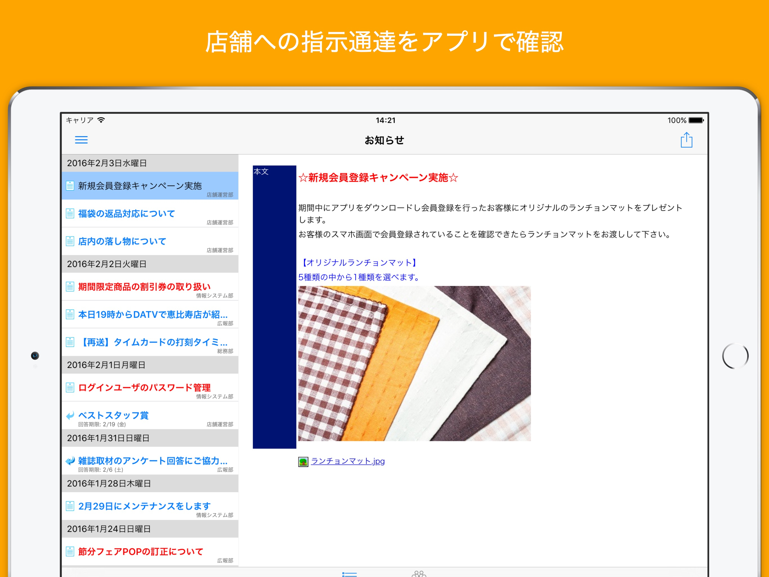The height and width of the screenshot is (577, 769).
Task: Open notice 本日19時からDATVで恵比寿店が紹...
Action: (150, 315)
